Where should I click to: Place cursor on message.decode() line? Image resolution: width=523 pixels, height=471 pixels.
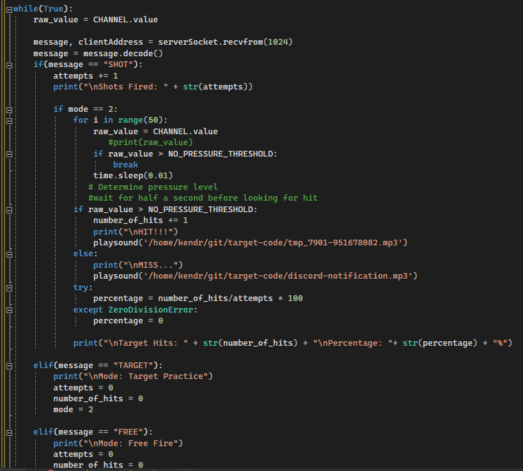pos(98,53)
